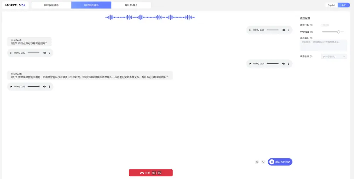Image resolution: width=354 pixels, height=179 pixels.
Task: Click help icon next to VAD阈值
Action: [x=311, y=32]
